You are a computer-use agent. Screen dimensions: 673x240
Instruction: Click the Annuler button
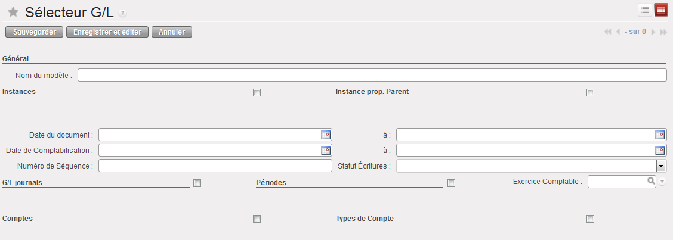pyautogui.click(x=172, y=32)
